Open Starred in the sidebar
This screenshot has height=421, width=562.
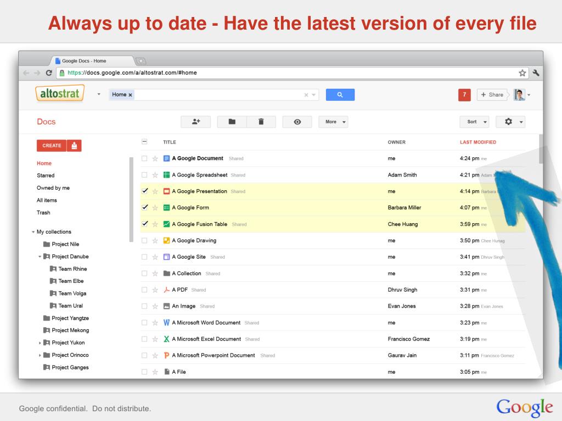coord(46,175)
